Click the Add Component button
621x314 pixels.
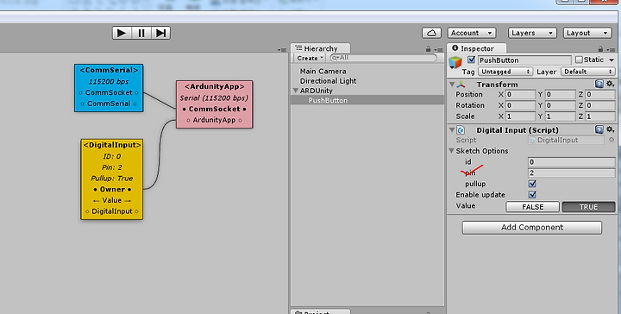click(532, 228)
